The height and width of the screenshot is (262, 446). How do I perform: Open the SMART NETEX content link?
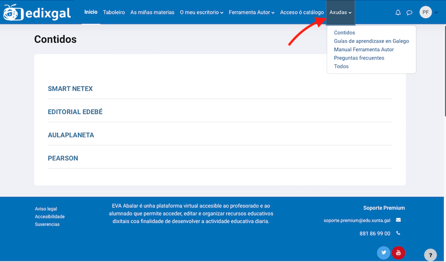70,88
